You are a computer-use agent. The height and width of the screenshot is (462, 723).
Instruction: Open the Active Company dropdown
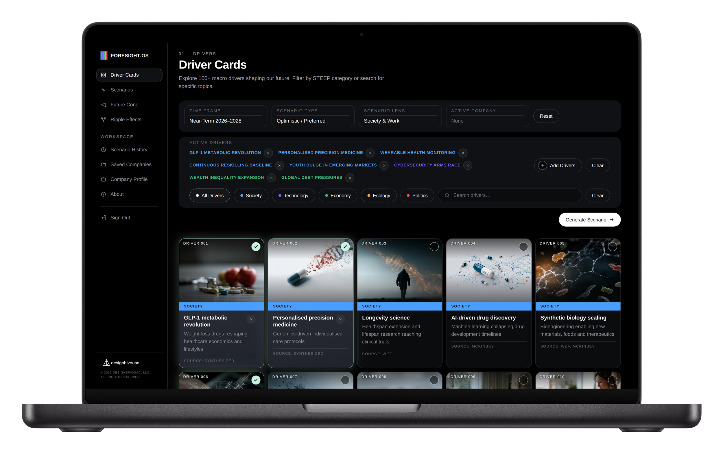[x=487, y=116]
